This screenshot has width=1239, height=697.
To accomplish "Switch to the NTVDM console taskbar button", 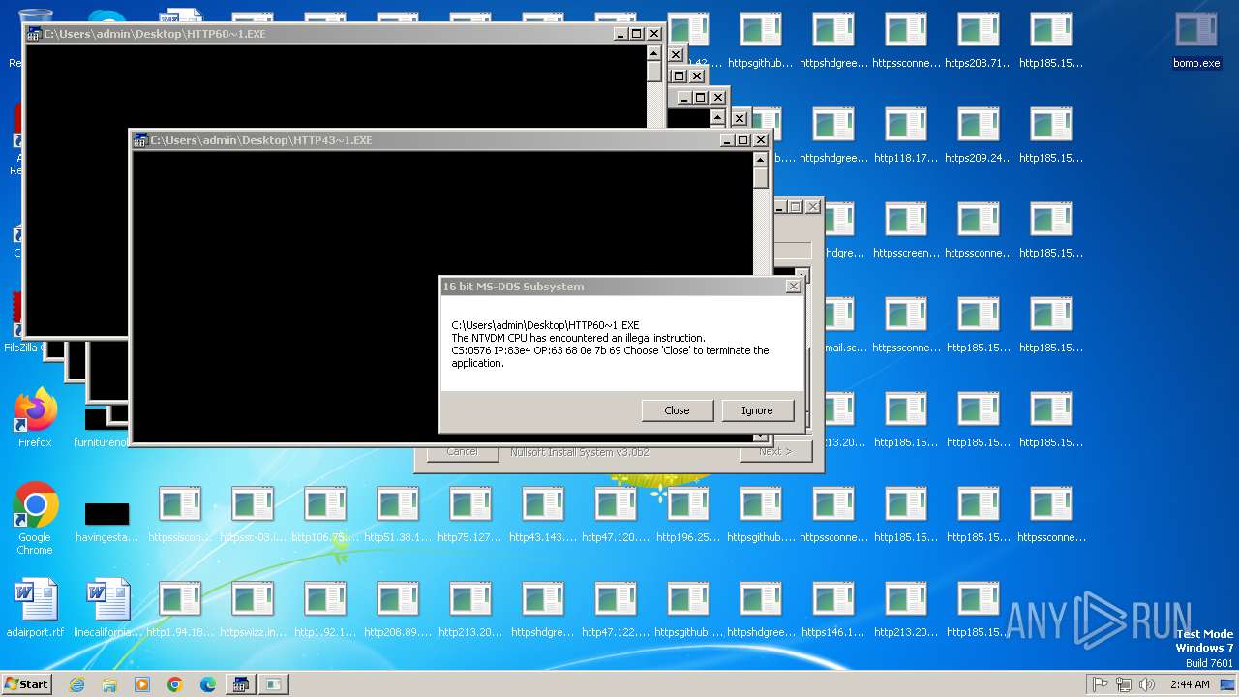I will (241, 684).
